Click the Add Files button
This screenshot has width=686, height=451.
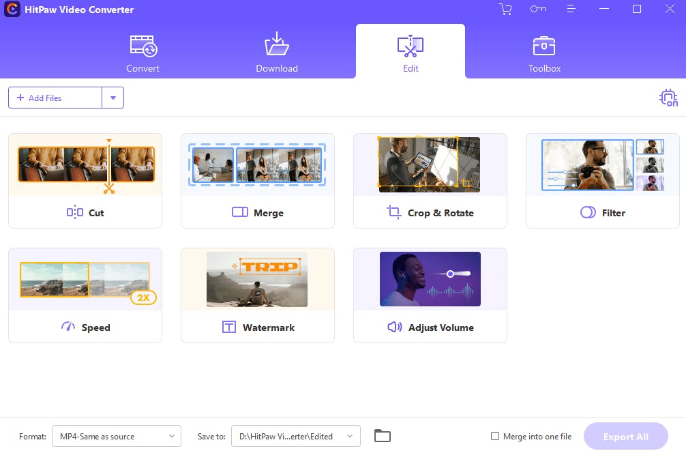[55, 98]
